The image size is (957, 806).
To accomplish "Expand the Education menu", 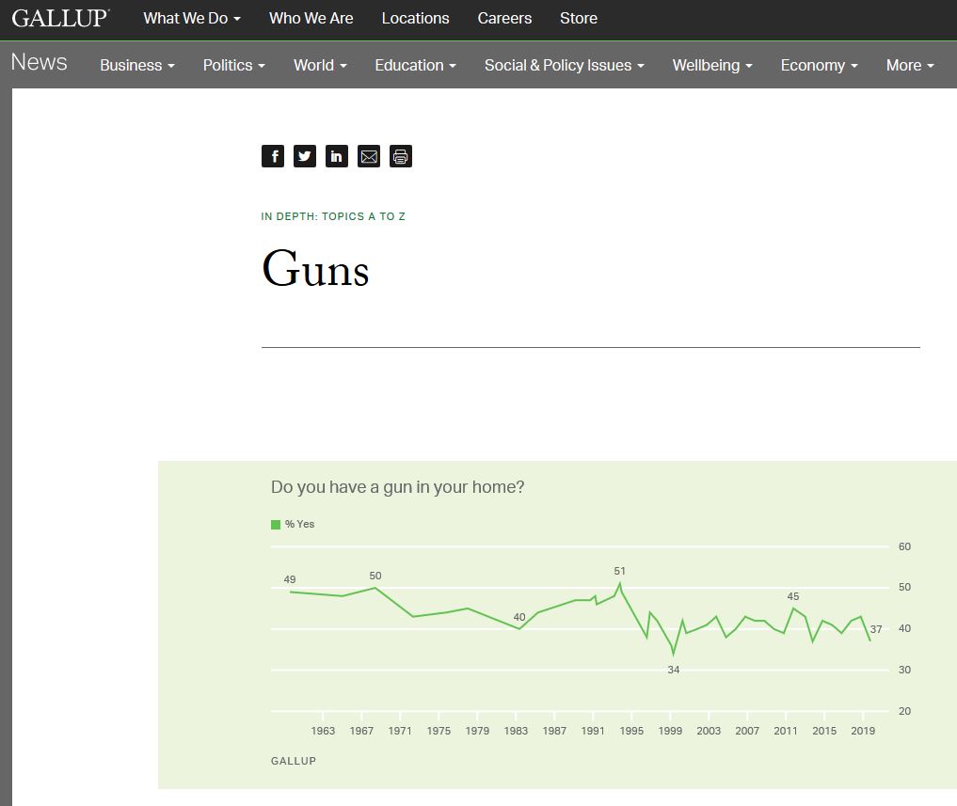I will pos(415,65).
